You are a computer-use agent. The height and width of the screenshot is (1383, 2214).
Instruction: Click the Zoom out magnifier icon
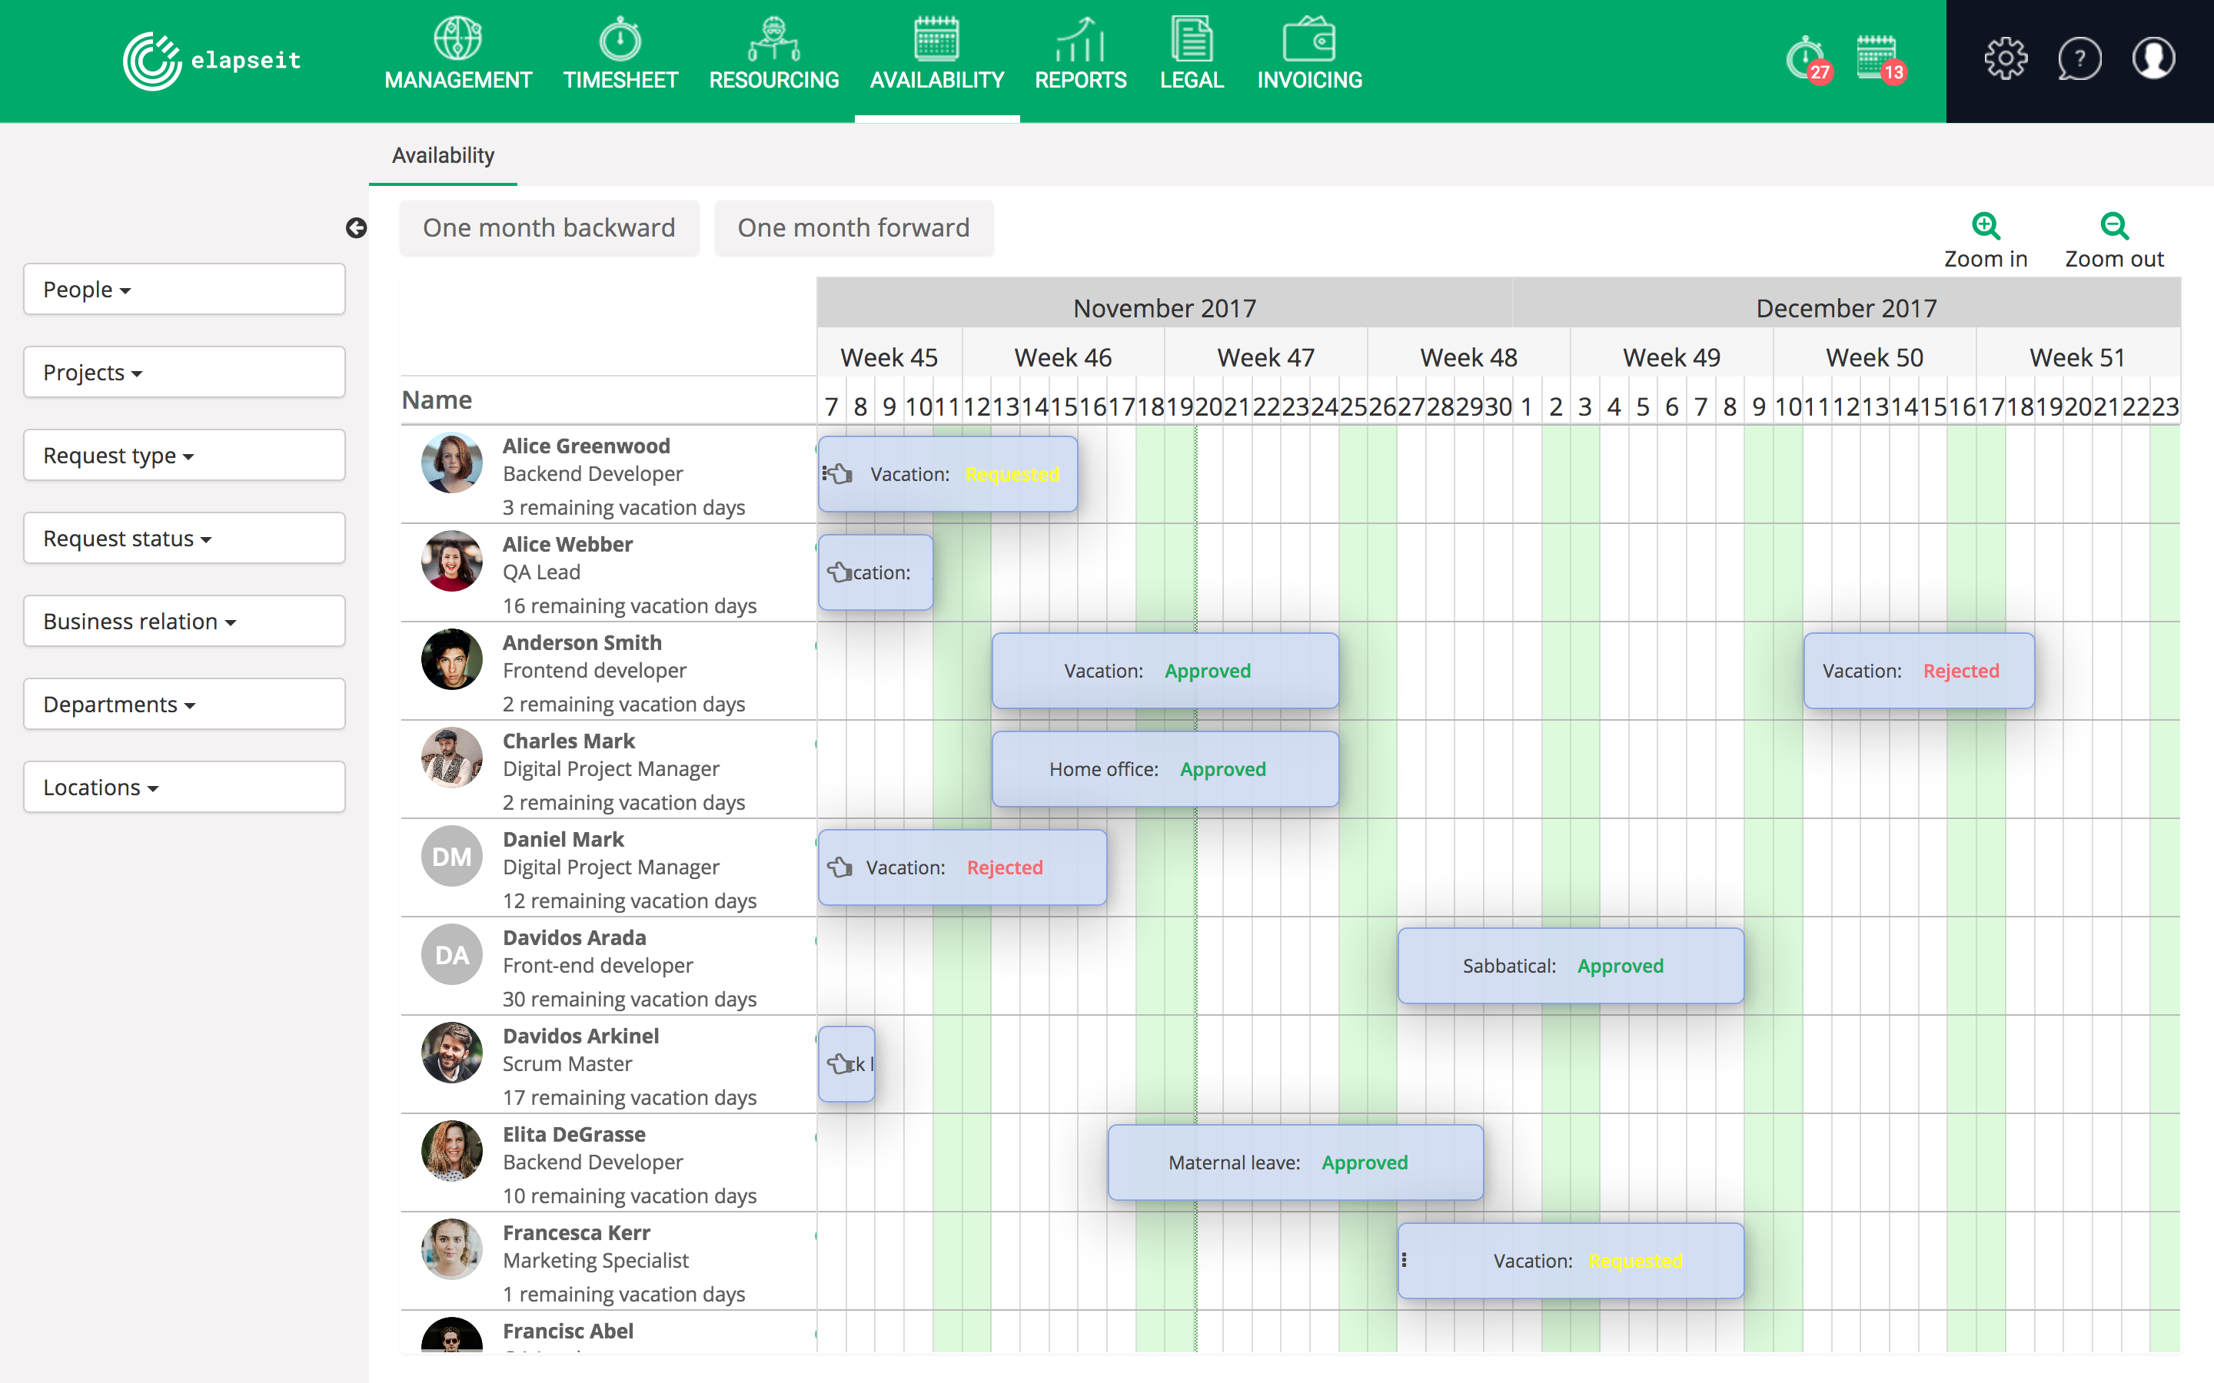click(x=2113, y=226)
